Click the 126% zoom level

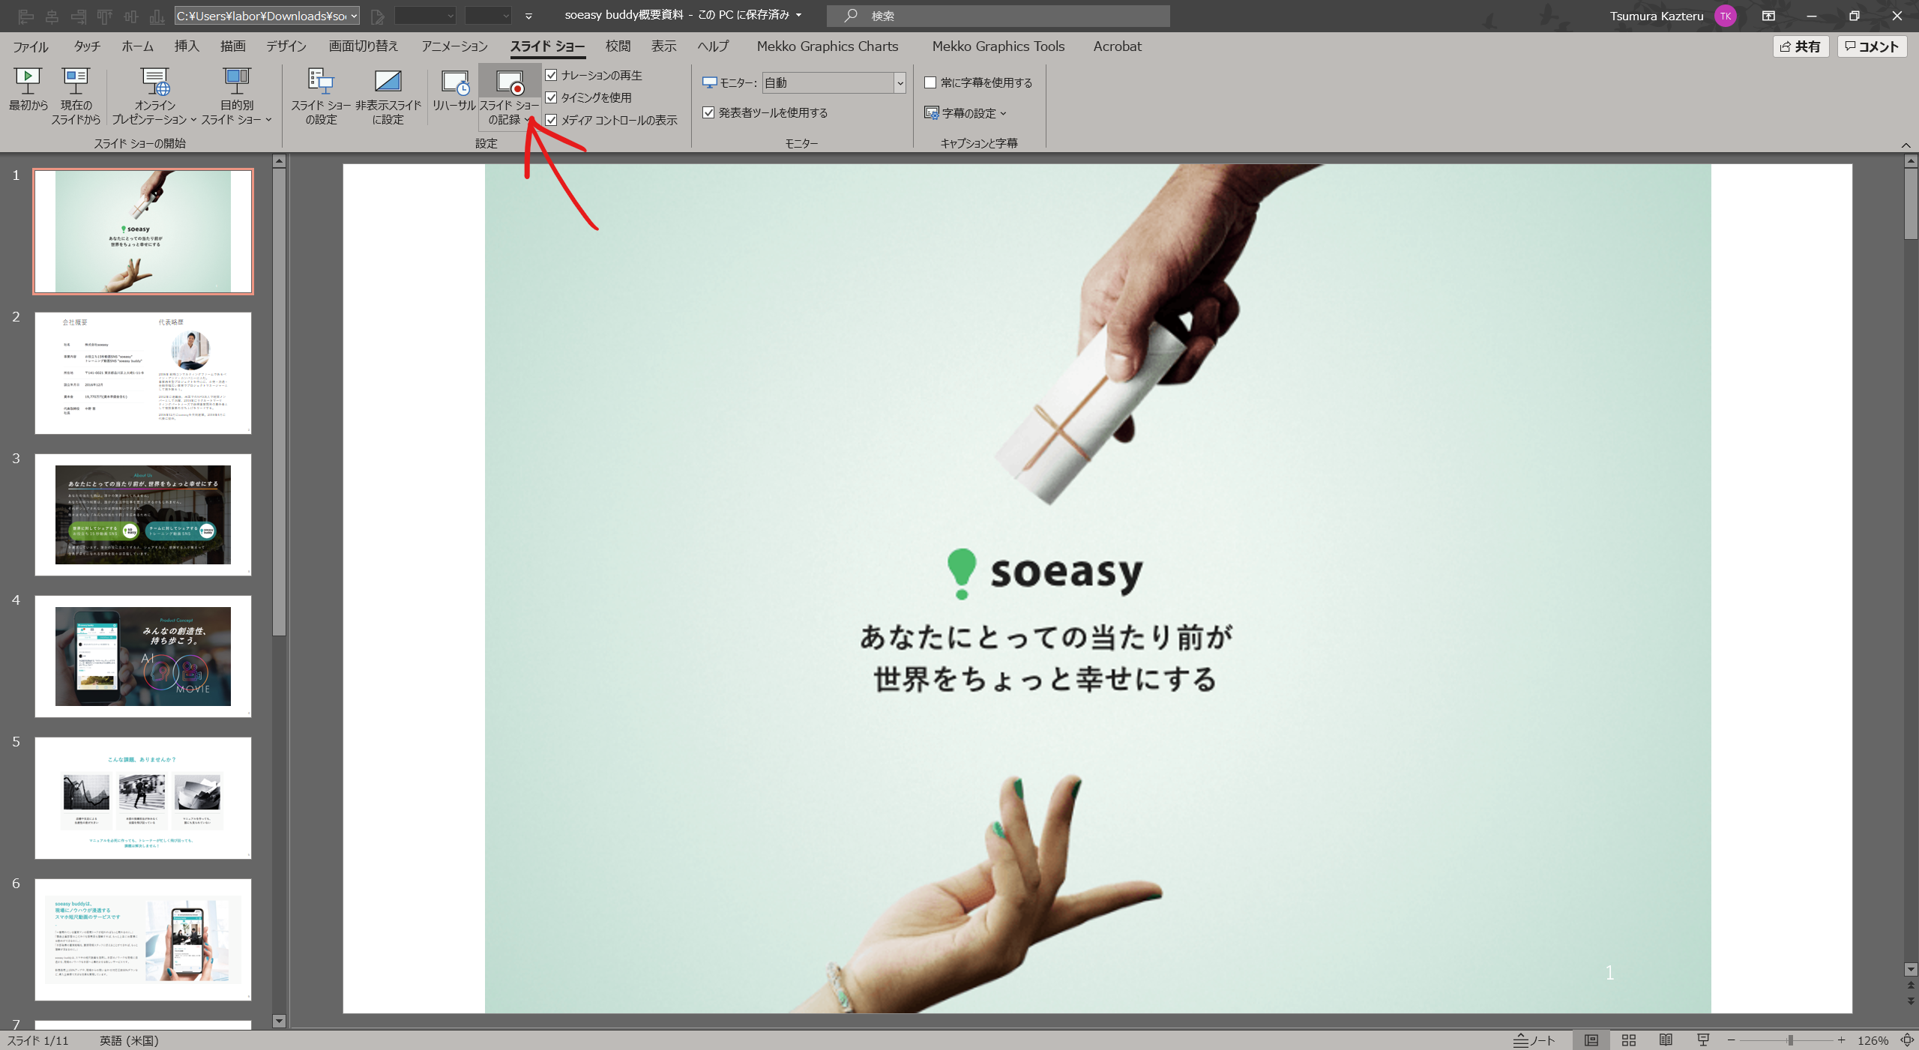coord(1873,1040)
